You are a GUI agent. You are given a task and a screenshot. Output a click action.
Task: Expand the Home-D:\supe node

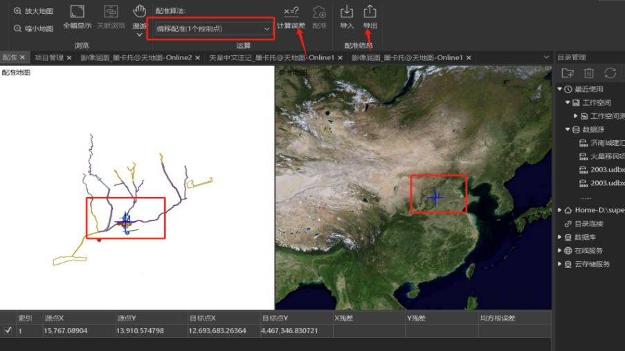(x=560, y=210)
